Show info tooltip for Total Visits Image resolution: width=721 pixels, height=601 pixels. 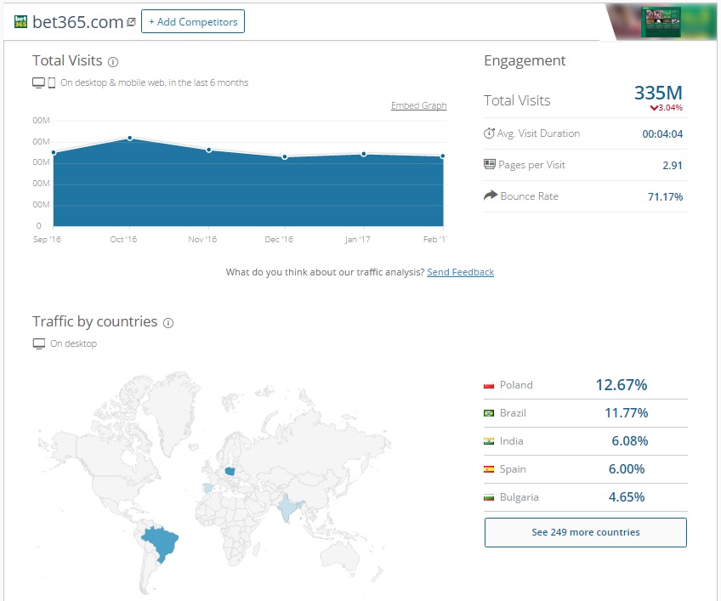(x=113, y=61)
